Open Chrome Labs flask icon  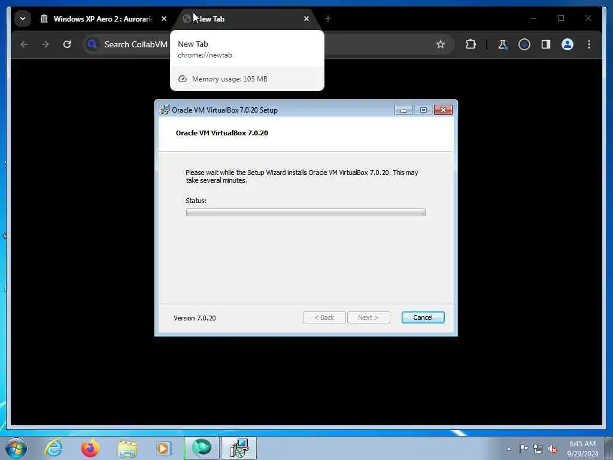503,44
